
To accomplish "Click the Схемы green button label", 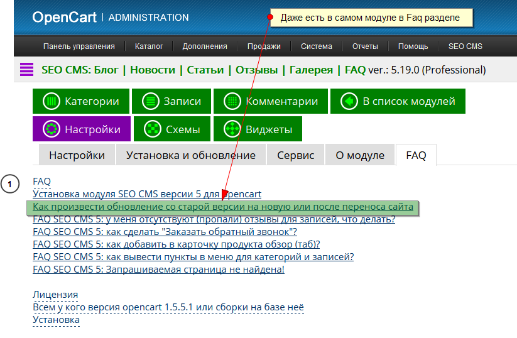I will coord(183,129).
